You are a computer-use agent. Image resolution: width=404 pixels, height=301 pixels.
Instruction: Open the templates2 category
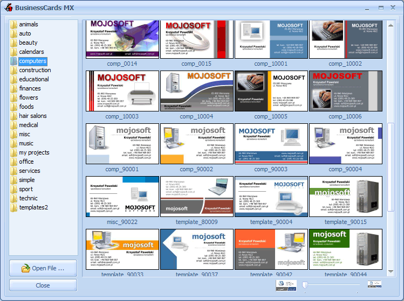click(33, 208)
